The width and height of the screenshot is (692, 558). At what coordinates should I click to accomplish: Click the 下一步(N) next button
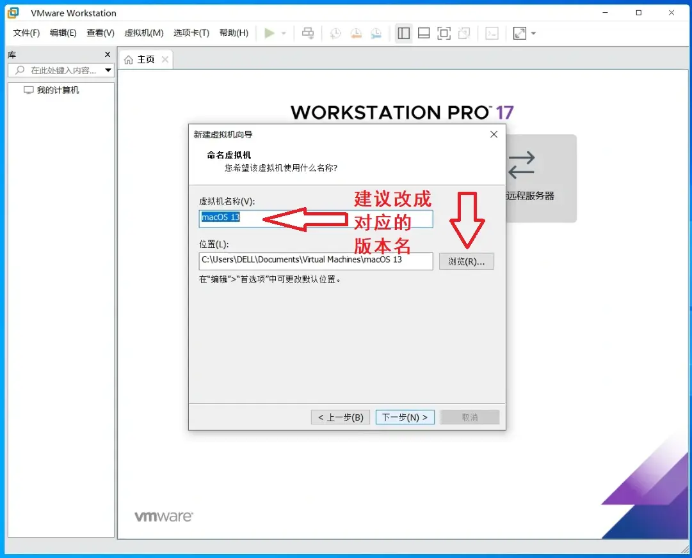(x=405, y=417)
